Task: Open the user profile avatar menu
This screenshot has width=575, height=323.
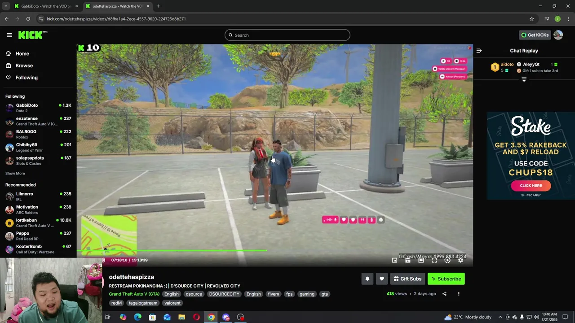Action: point(558,35)
